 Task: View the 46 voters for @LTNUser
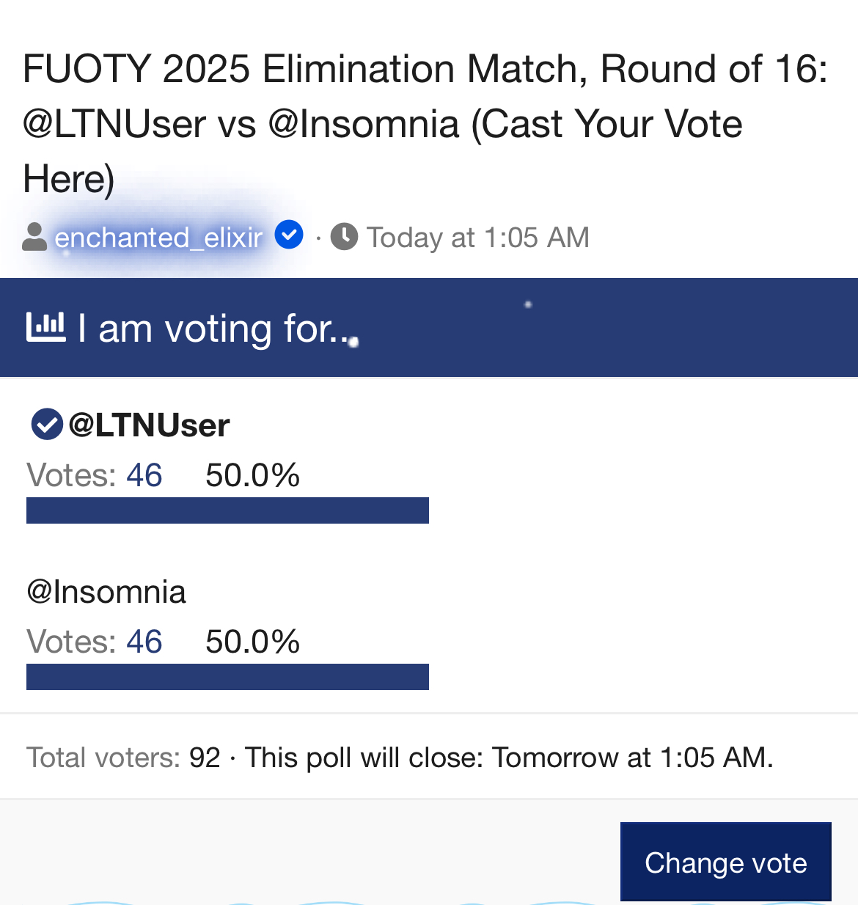click(x=144, y=475)
